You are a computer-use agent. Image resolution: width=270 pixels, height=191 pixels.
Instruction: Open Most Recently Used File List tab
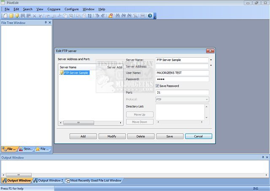coord(93,180)
